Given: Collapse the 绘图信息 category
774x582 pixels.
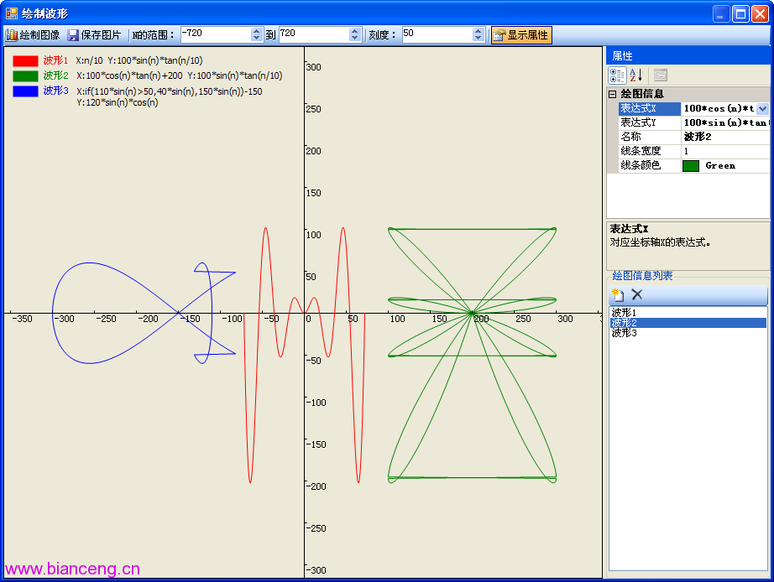Looking at the screenshot, I should 613,94.
